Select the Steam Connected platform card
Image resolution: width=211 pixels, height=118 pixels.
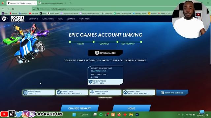click(x=72, y=92)
